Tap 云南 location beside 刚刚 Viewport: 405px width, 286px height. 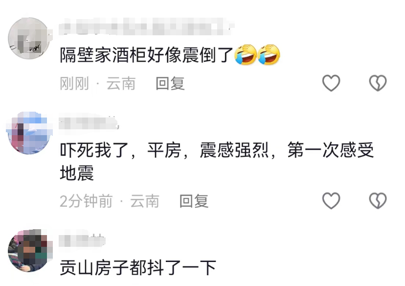tap(121, 84)
